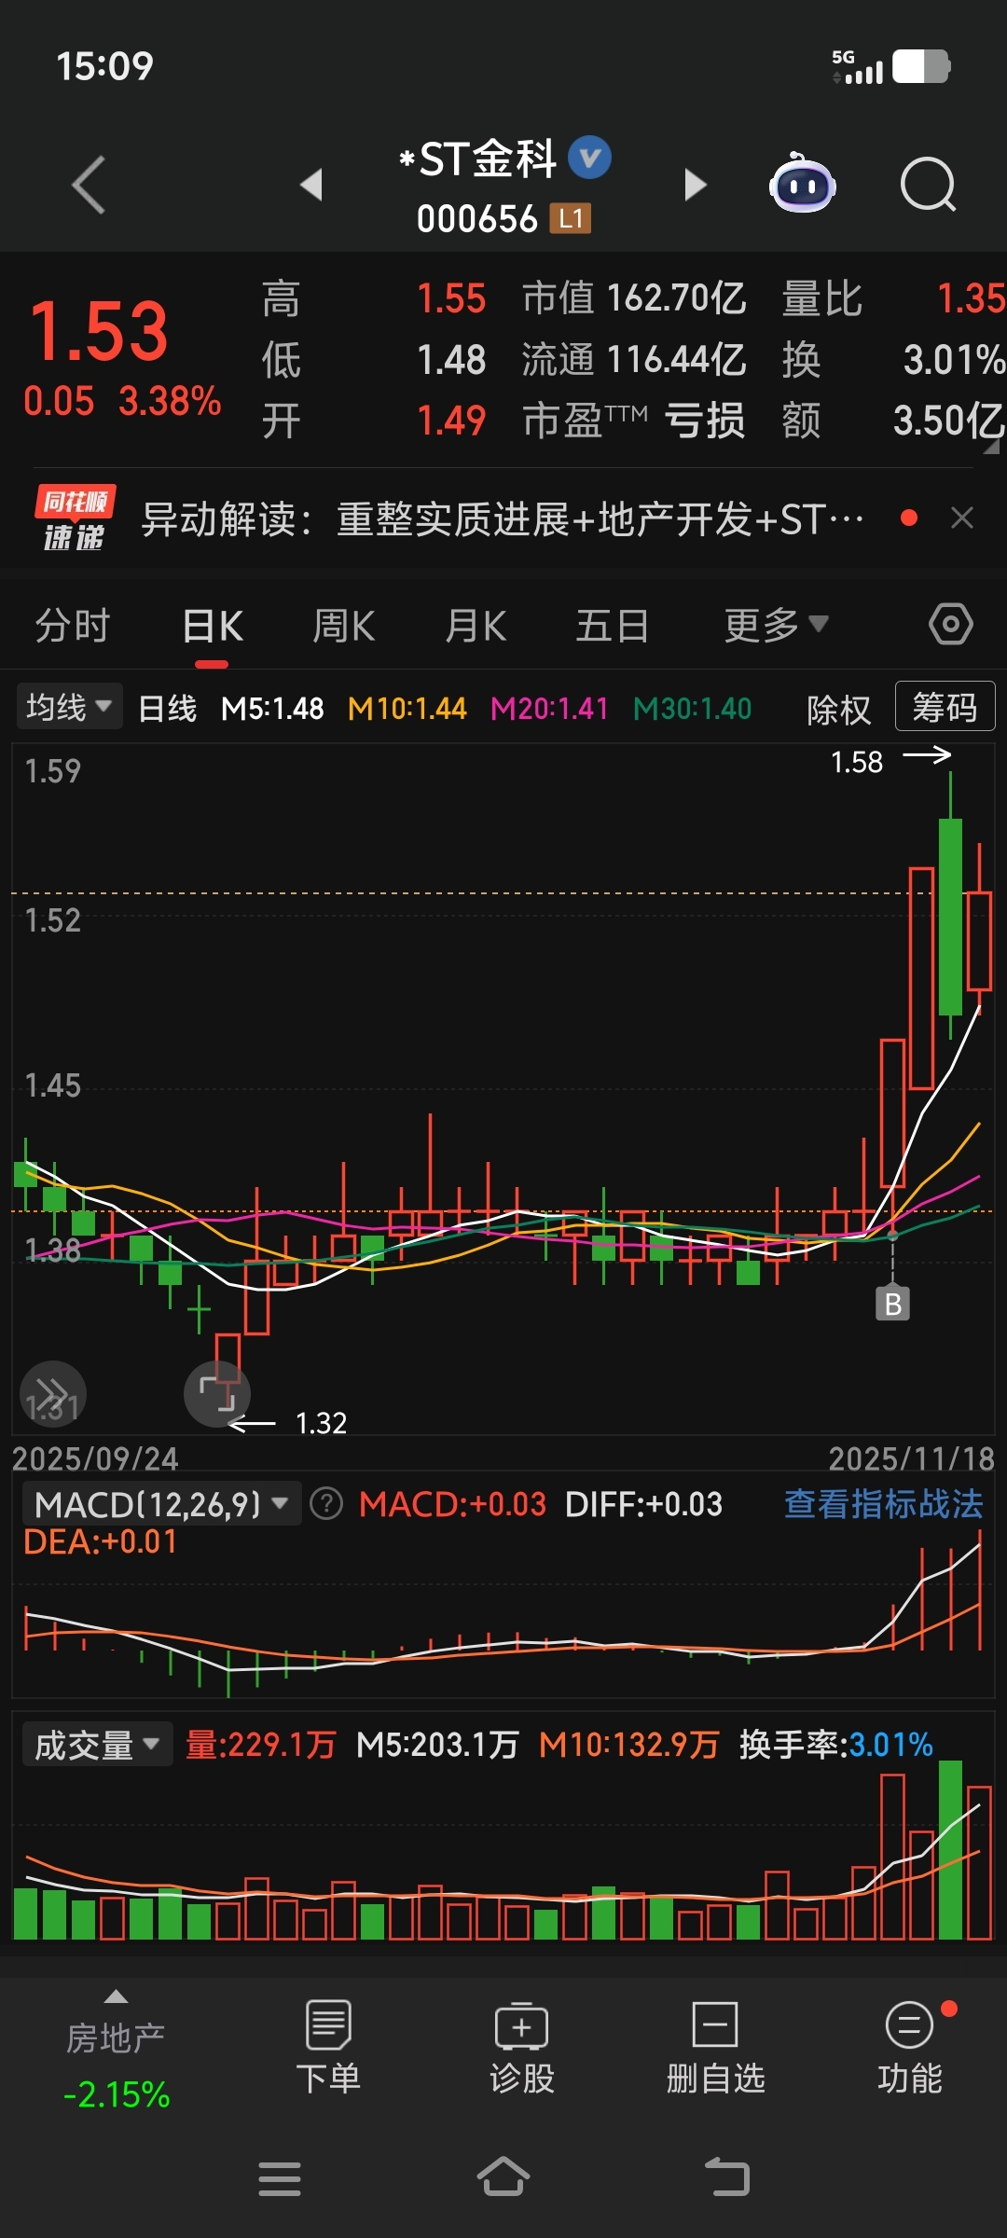Viewport: 1007px width, 2238px height.
Task: Tap chart start date 2025/09/24
Action: pyautogui.click(x=95, y=1458)
